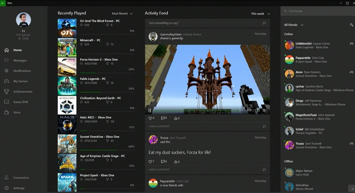Screen dimensions: 355x193
Task: Open Messages via the chat bubble icon
Action: pyautogui.click(x=6, y=60)
